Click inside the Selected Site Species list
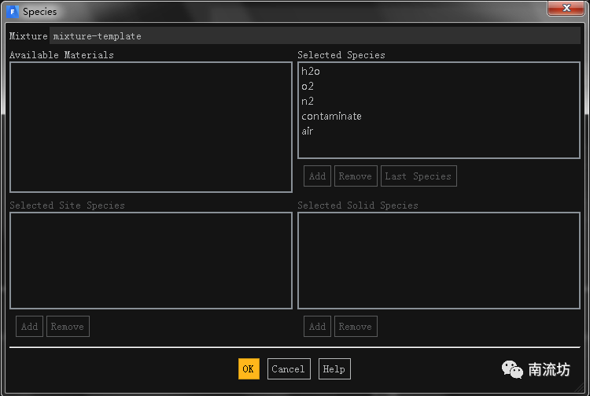This screenshot has height=396, width=590. tap(150, 261)
